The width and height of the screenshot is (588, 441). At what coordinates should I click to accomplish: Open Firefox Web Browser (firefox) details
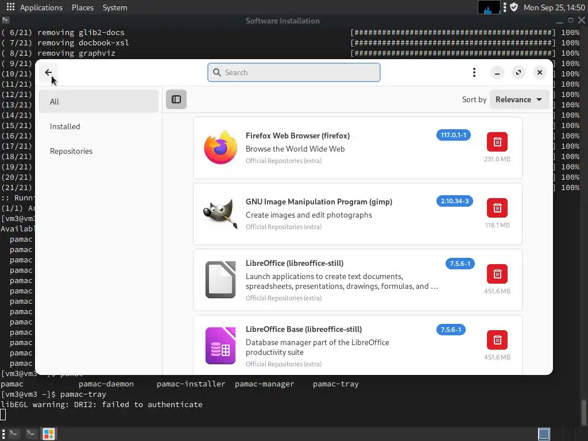click(x=298, y=136)
